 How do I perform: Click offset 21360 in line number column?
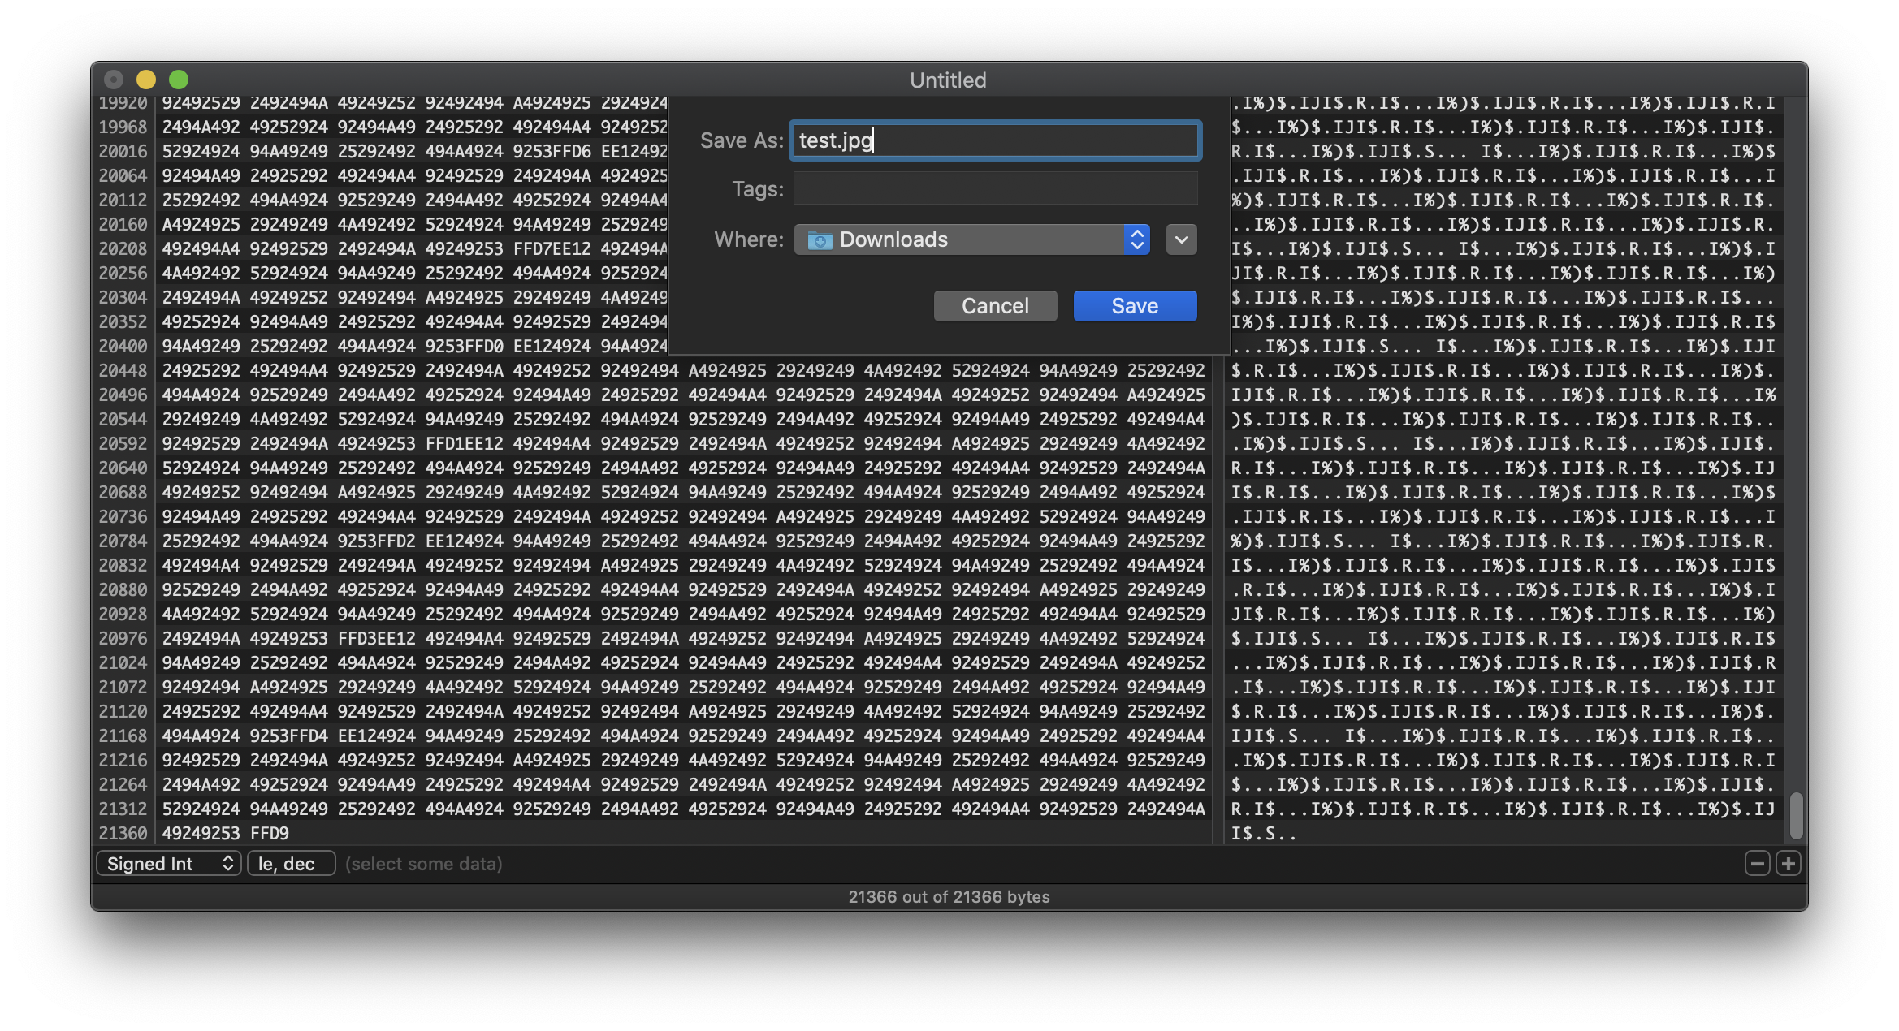coord(123,834)
